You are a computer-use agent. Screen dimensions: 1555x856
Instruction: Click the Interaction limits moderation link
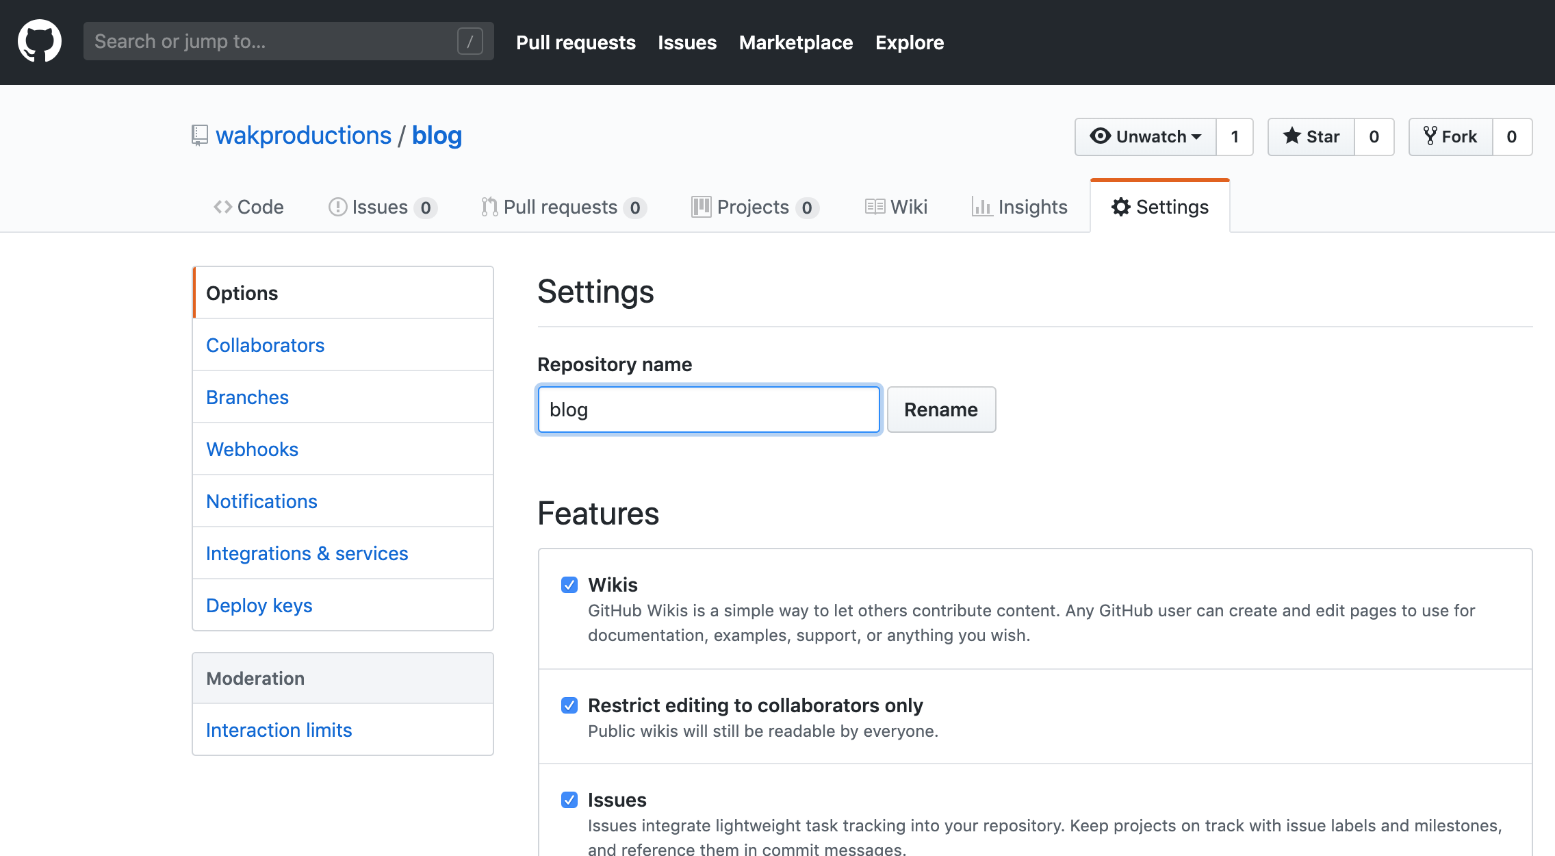coord(278,729)
